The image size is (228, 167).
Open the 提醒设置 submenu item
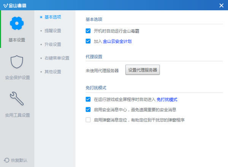click(x=53, y=30)
